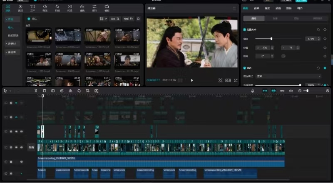Adjust the timeline zoom slider

tap(307, 91)
